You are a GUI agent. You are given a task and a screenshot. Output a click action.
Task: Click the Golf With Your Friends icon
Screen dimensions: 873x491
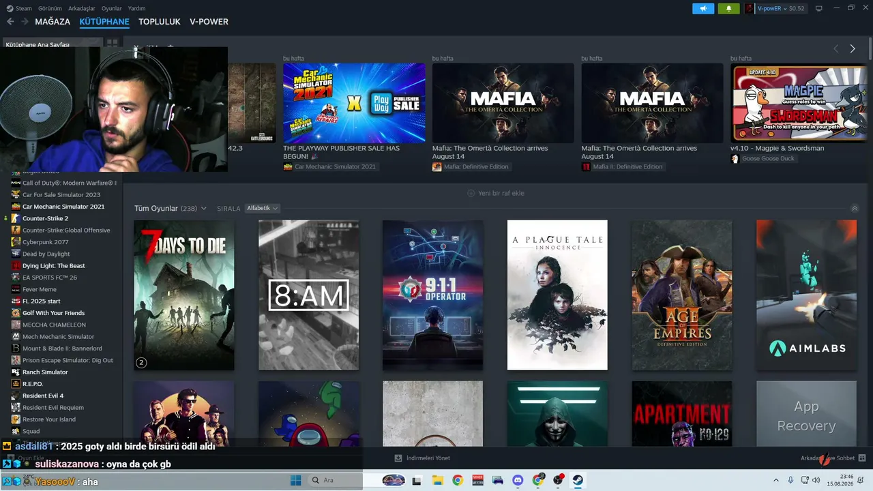pyautogui.click(x=16, y=313)
